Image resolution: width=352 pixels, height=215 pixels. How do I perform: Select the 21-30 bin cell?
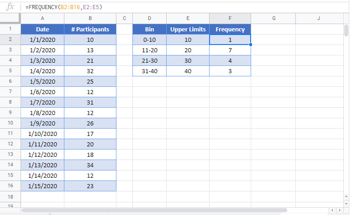[149, 60]
